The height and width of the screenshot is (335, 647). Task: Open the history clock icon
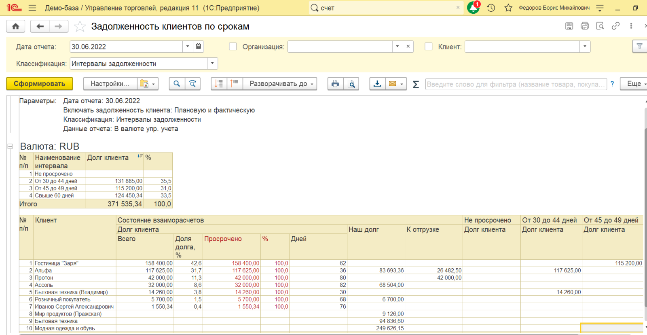tap(491, 8)
